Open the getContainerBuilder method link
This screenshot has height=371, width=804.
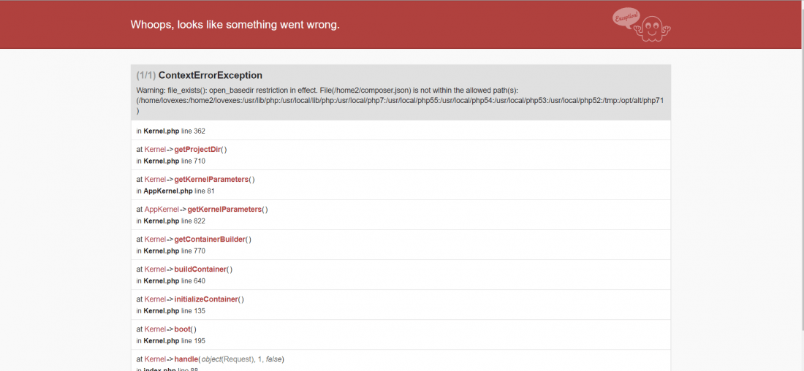click(x=210, y=240)
